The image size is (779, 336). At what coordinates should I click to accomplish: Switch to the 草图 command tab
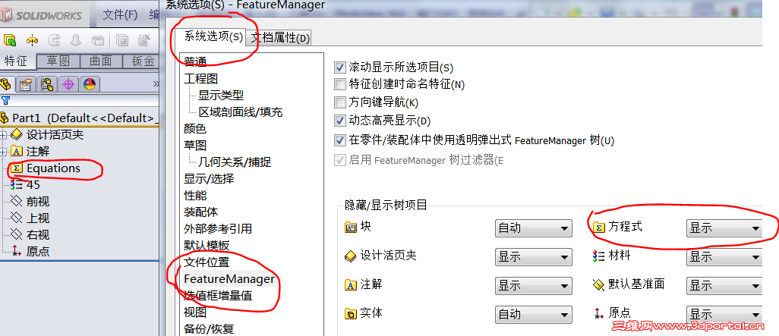pos(58,61)
